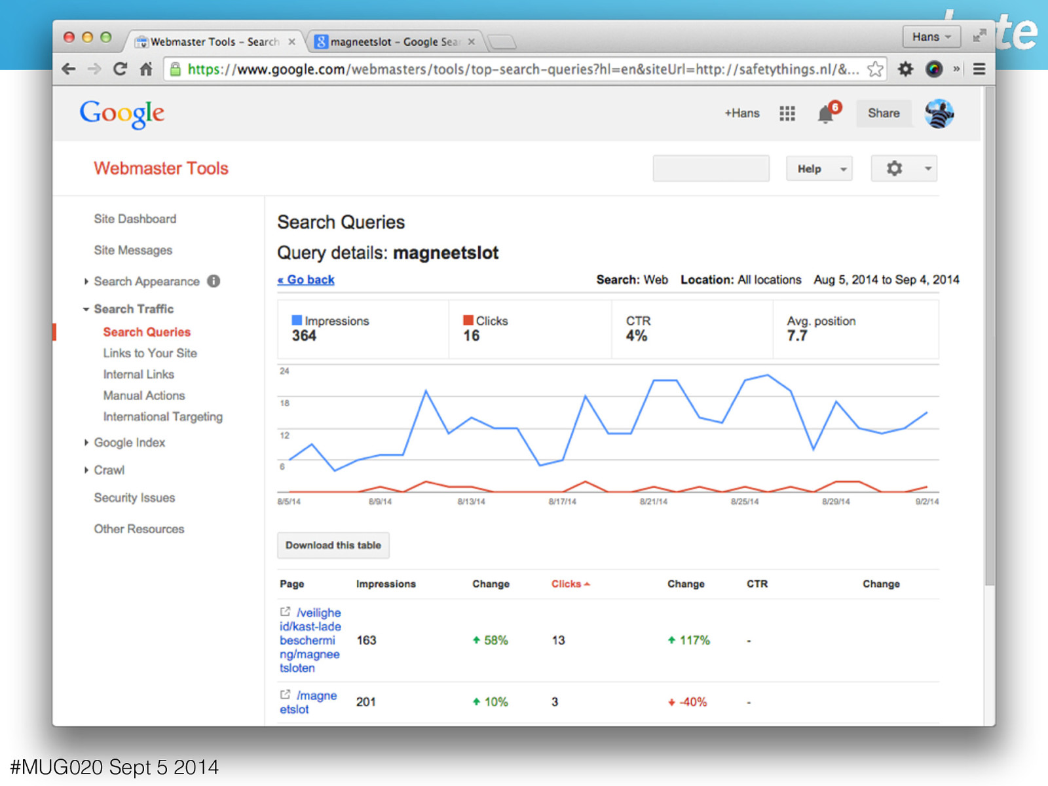The width and height of the screenshot is (1048, 786).
Task: Enter fullscreen with the window arrows icon
Action: (979, 35)
